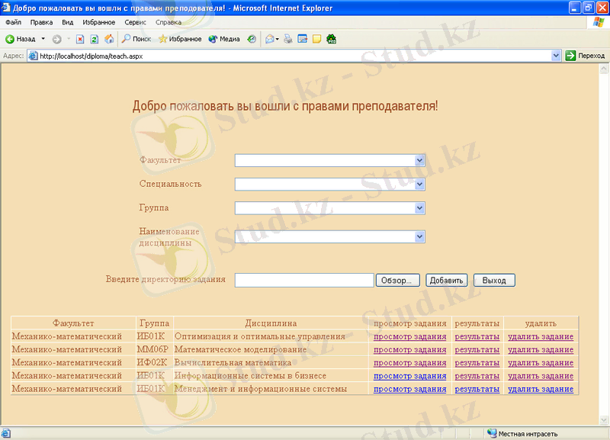Click the yellow Discuss note icon
This screenshot has width=610, height=440.
[316, 39]
